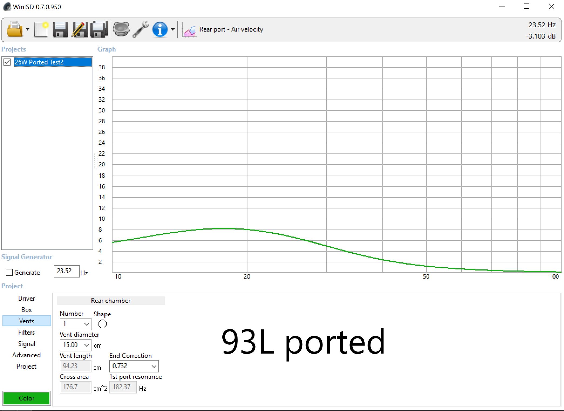The image size is (564, 411).
Task: Open the vent Number dropdown
Action: pyautogui.click(x=75, y=324)
